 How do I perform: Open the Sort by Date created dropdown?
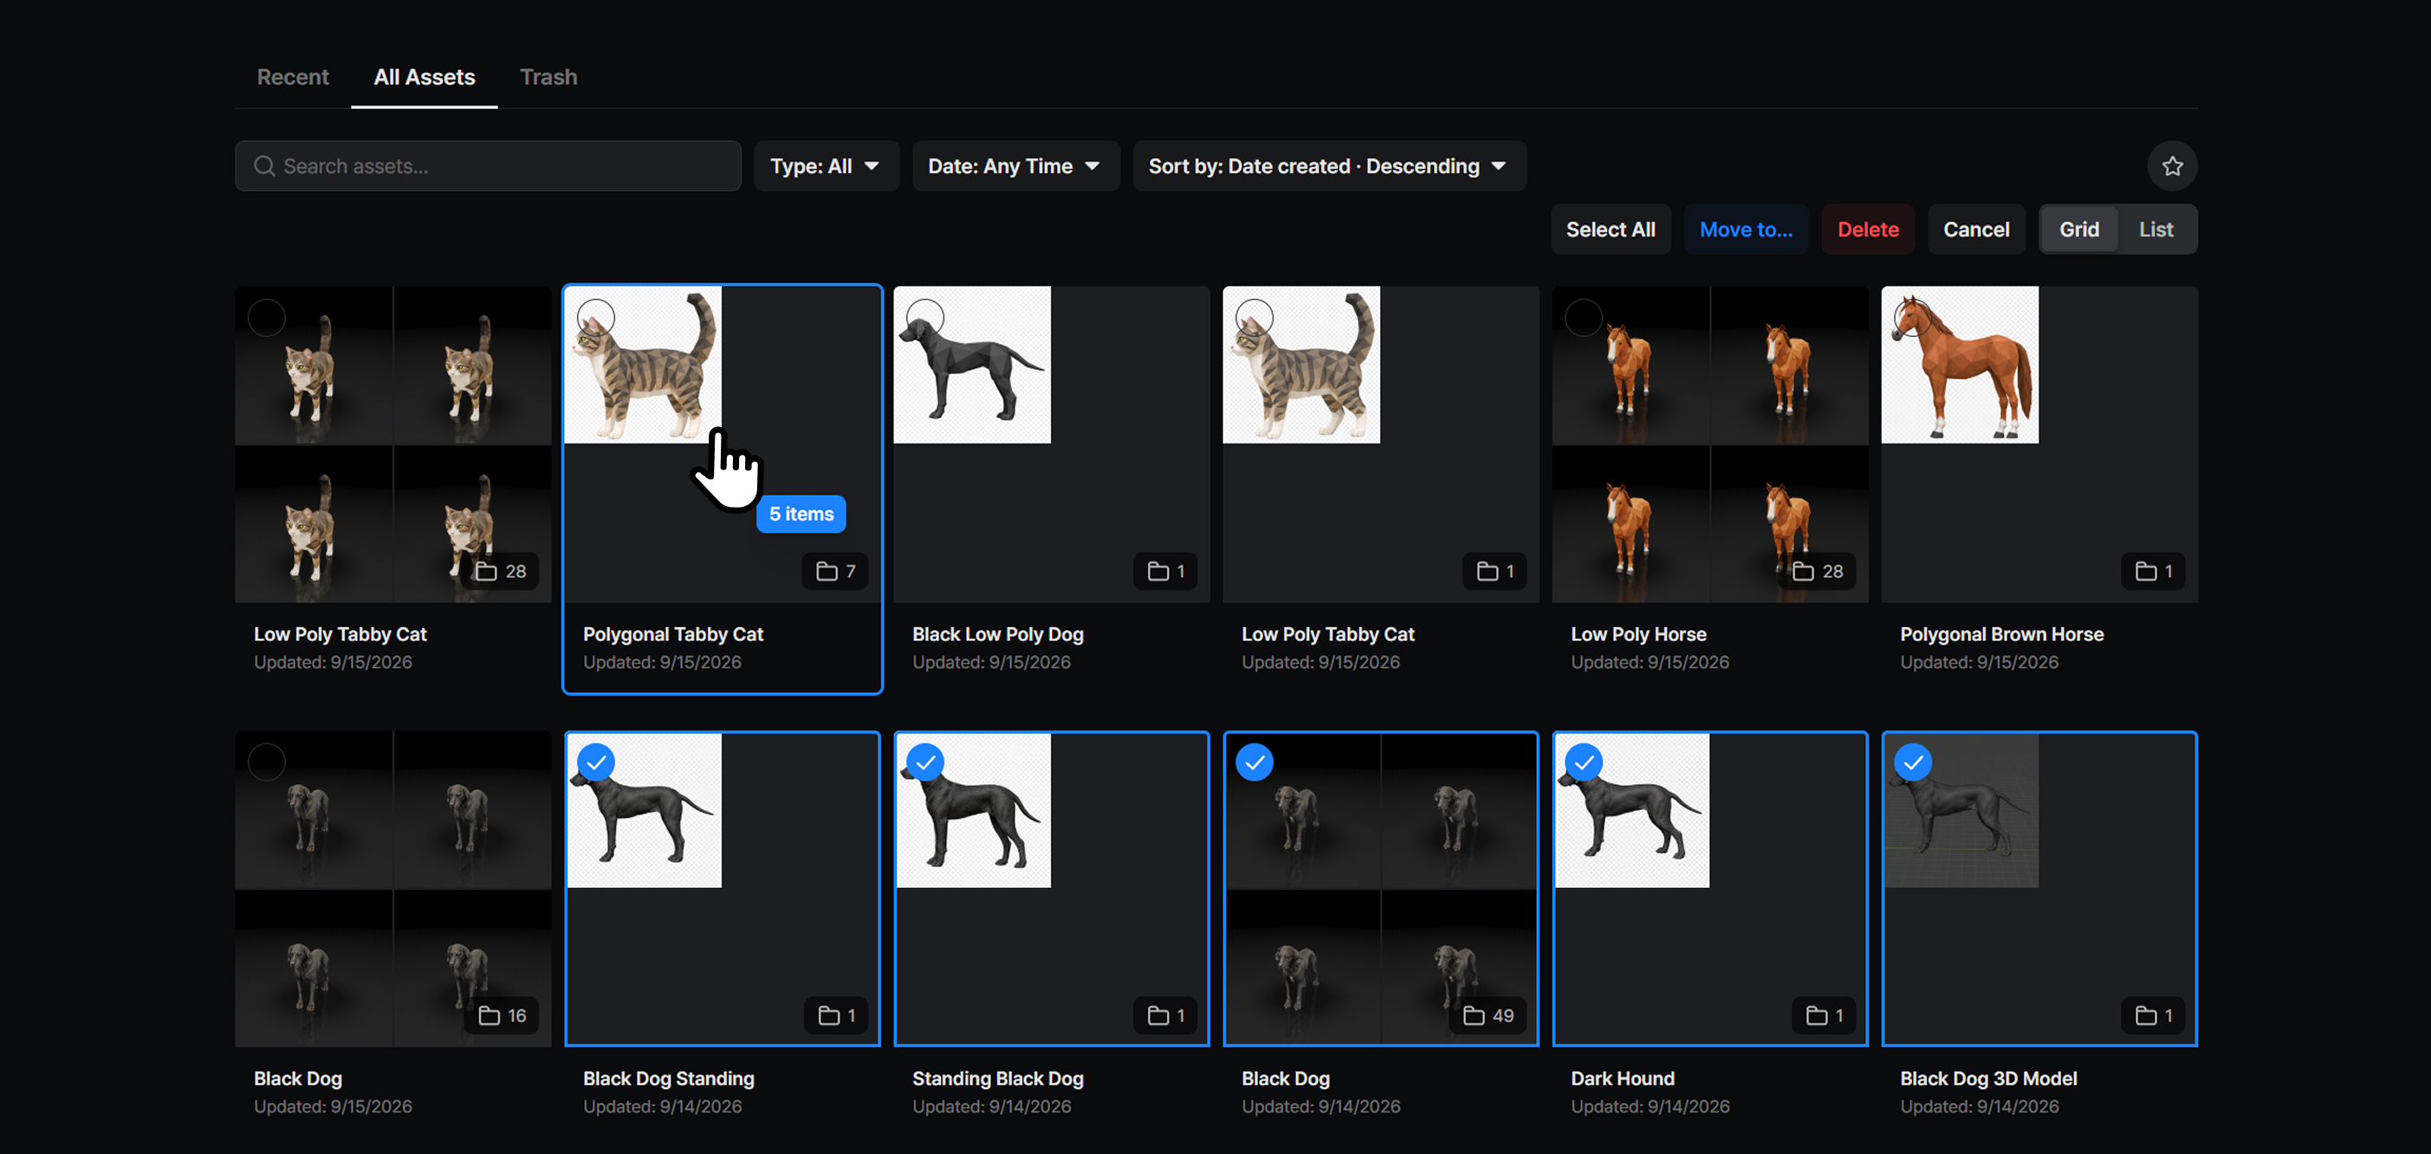[x=1329, y=166]
